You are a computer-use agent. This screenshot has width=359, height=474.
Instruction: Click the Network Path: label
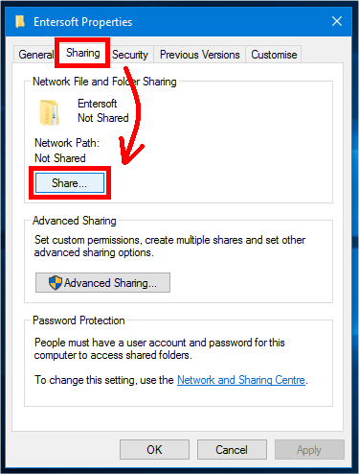pyautogui.click(x=67, y=143)
